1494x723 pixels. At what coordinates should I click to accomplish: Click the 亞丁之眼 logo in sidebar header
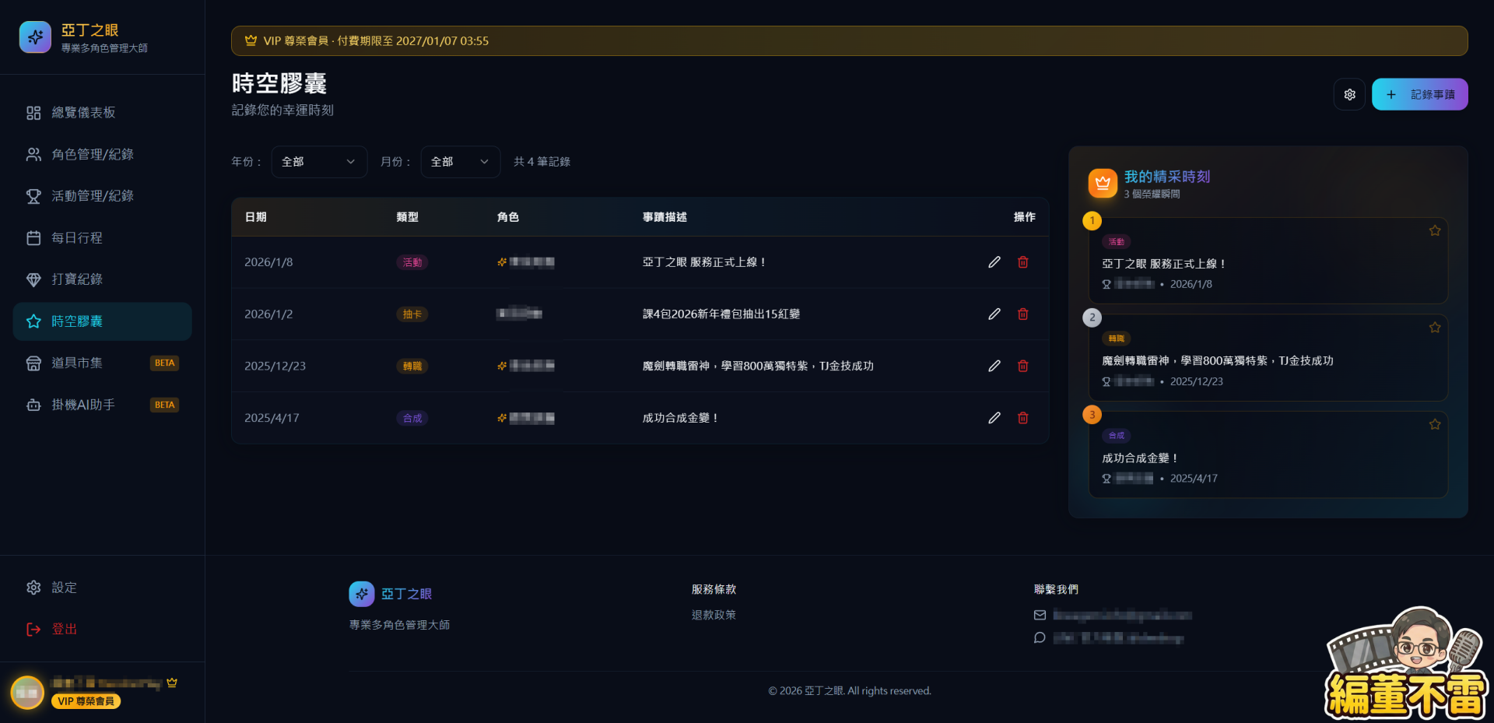click(35, 37)
